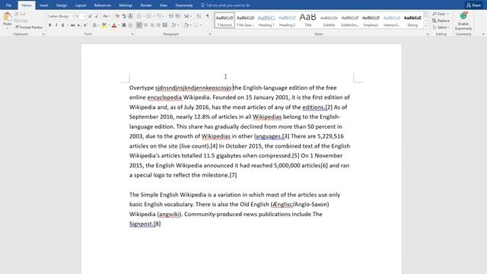Switch to the Mailings tab
This screenshot has width=487, height=274.
click(126, 5)
